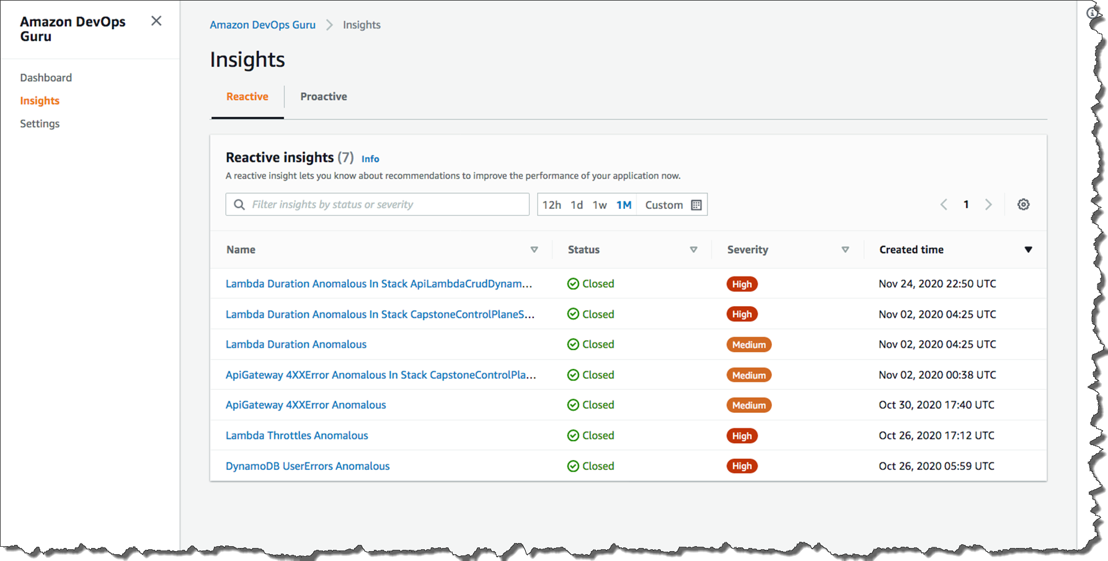Image resolution: width=1108 pixels, height=561 pixels.
Task: Open the Lambda Throttles Anomalous insight
Action: (297, 436)
